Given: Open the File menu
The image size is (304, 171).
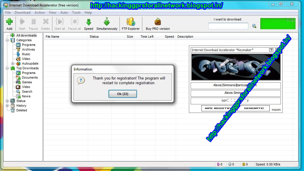Looking at the screenshot, I should point(8,13).
